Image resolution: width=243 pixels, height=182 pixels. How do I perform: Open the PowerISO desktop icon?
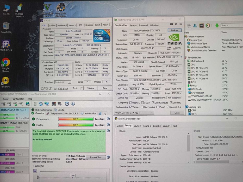click(5, 82)
